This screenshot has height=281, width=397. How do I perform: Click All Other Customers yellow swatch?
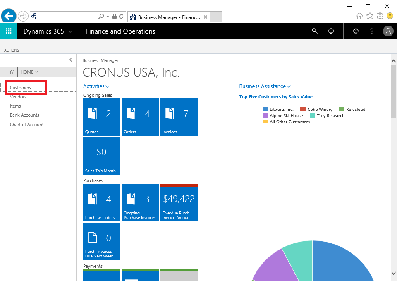point(265,122)
